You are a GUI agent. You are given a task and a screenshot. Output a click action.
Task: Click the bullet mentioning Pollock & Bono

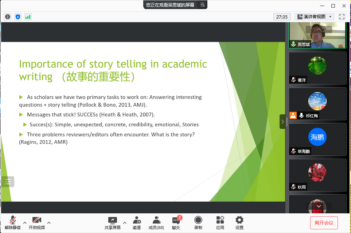pyautogui.click(x=110, y=101)
